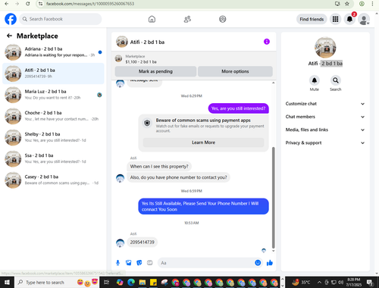Expand Media, files and links section
This screenshot has height=288, width=379.
point(325,130)
